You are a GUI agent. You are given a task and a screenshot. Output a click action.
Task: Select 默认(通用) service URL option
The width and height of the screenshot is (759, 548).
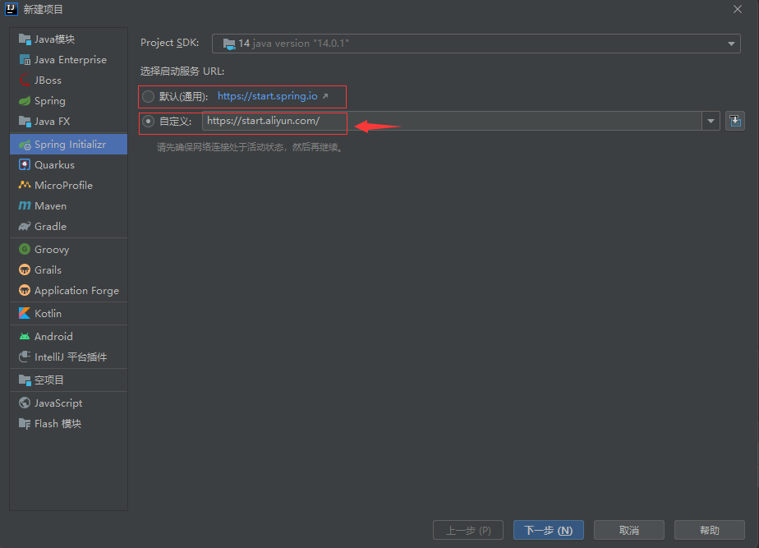[148, 96]
